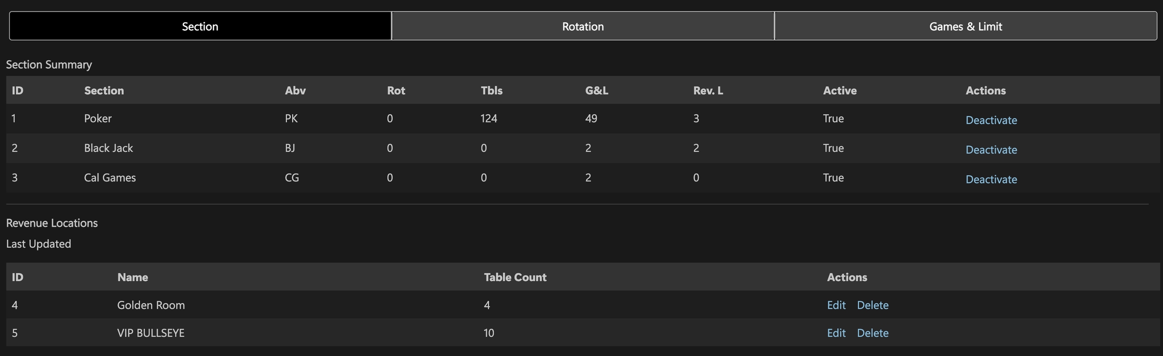
Task: Delete the VIP BULLSEYE location
Action: click(872, 333)
